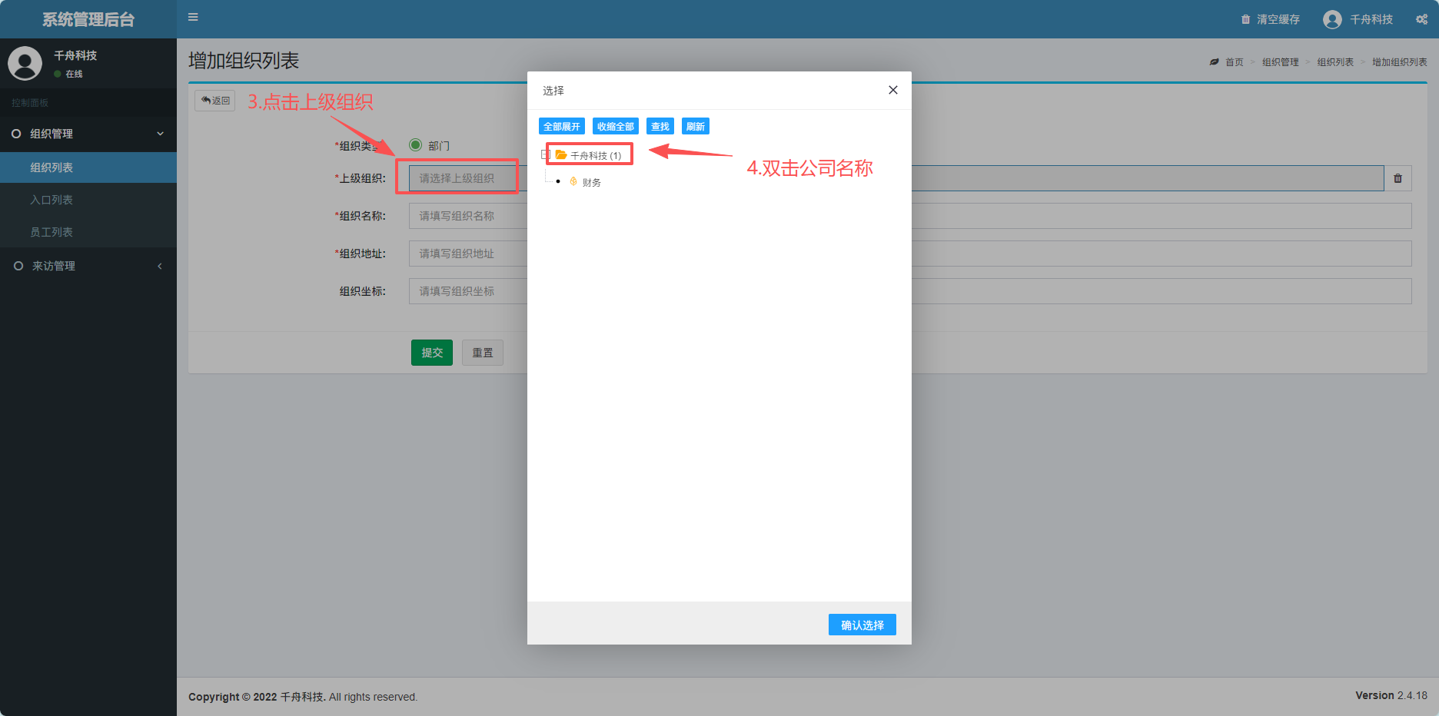The image size is (1439, 716).
Task: Click the folder icon of 千舟科技 tree node
Action: [x=560, y=154]
